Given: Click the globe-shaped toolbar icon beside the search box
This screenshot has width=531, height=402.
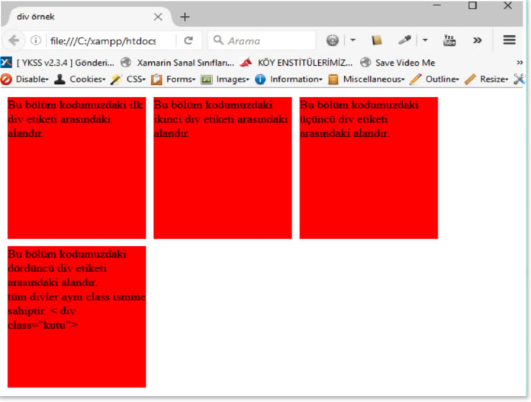Looking at the screenshot, I should [333, 41].
